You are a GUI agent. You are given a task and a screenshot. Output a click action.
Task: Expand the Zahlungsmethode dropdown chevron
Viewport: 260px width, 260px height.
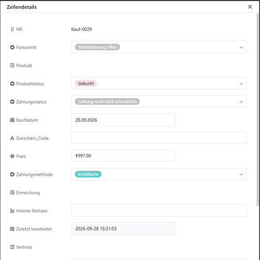pyautogui.click(x=241, y=174)
